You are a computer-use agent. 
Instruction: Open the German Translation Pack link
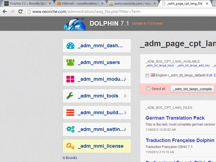click(x=175, y=118)
